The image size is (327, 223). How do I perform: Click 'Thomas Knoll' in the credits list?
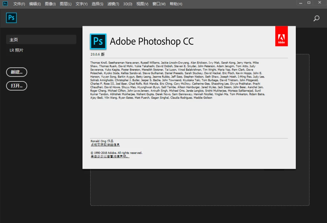98,63
